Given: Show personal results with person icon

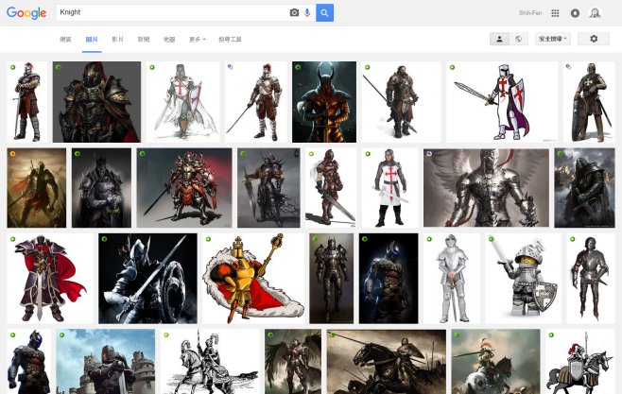Looking at the screenshot, I should (x=499, y=39).
